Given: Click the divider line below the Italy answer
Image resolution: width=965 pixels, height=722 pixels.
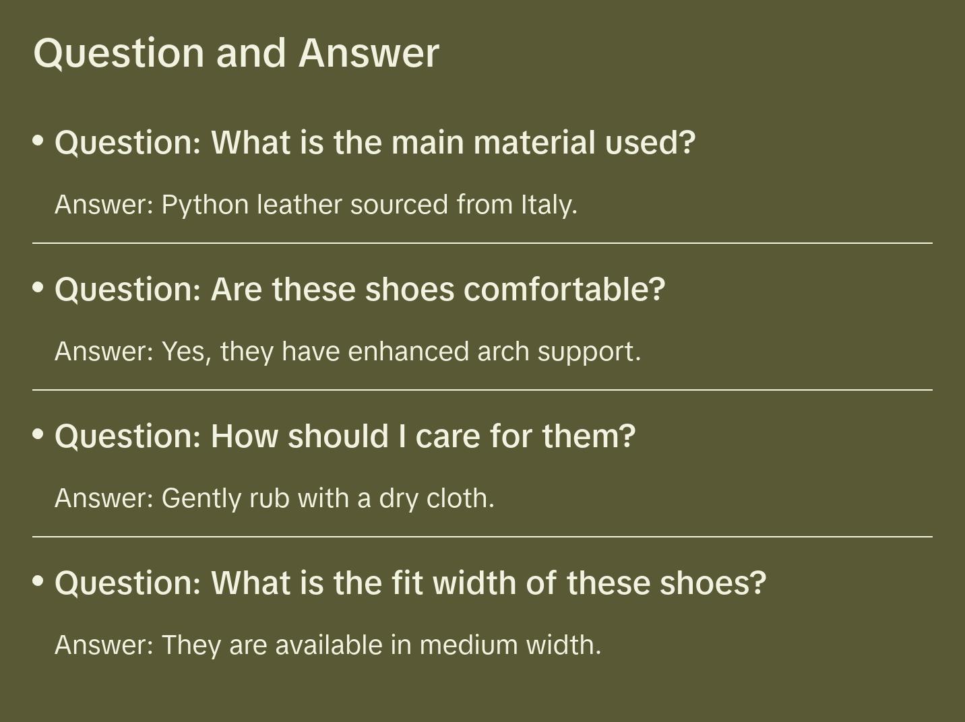Looking at the screenshot, I should pyautogui.click(x=482, y=243).
